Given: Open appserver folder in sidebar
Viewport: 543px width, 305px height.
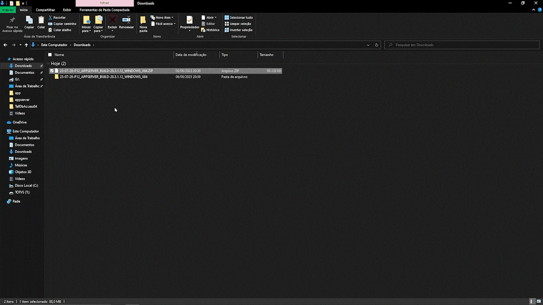Looking at the screenshot, I should (20, 100).
